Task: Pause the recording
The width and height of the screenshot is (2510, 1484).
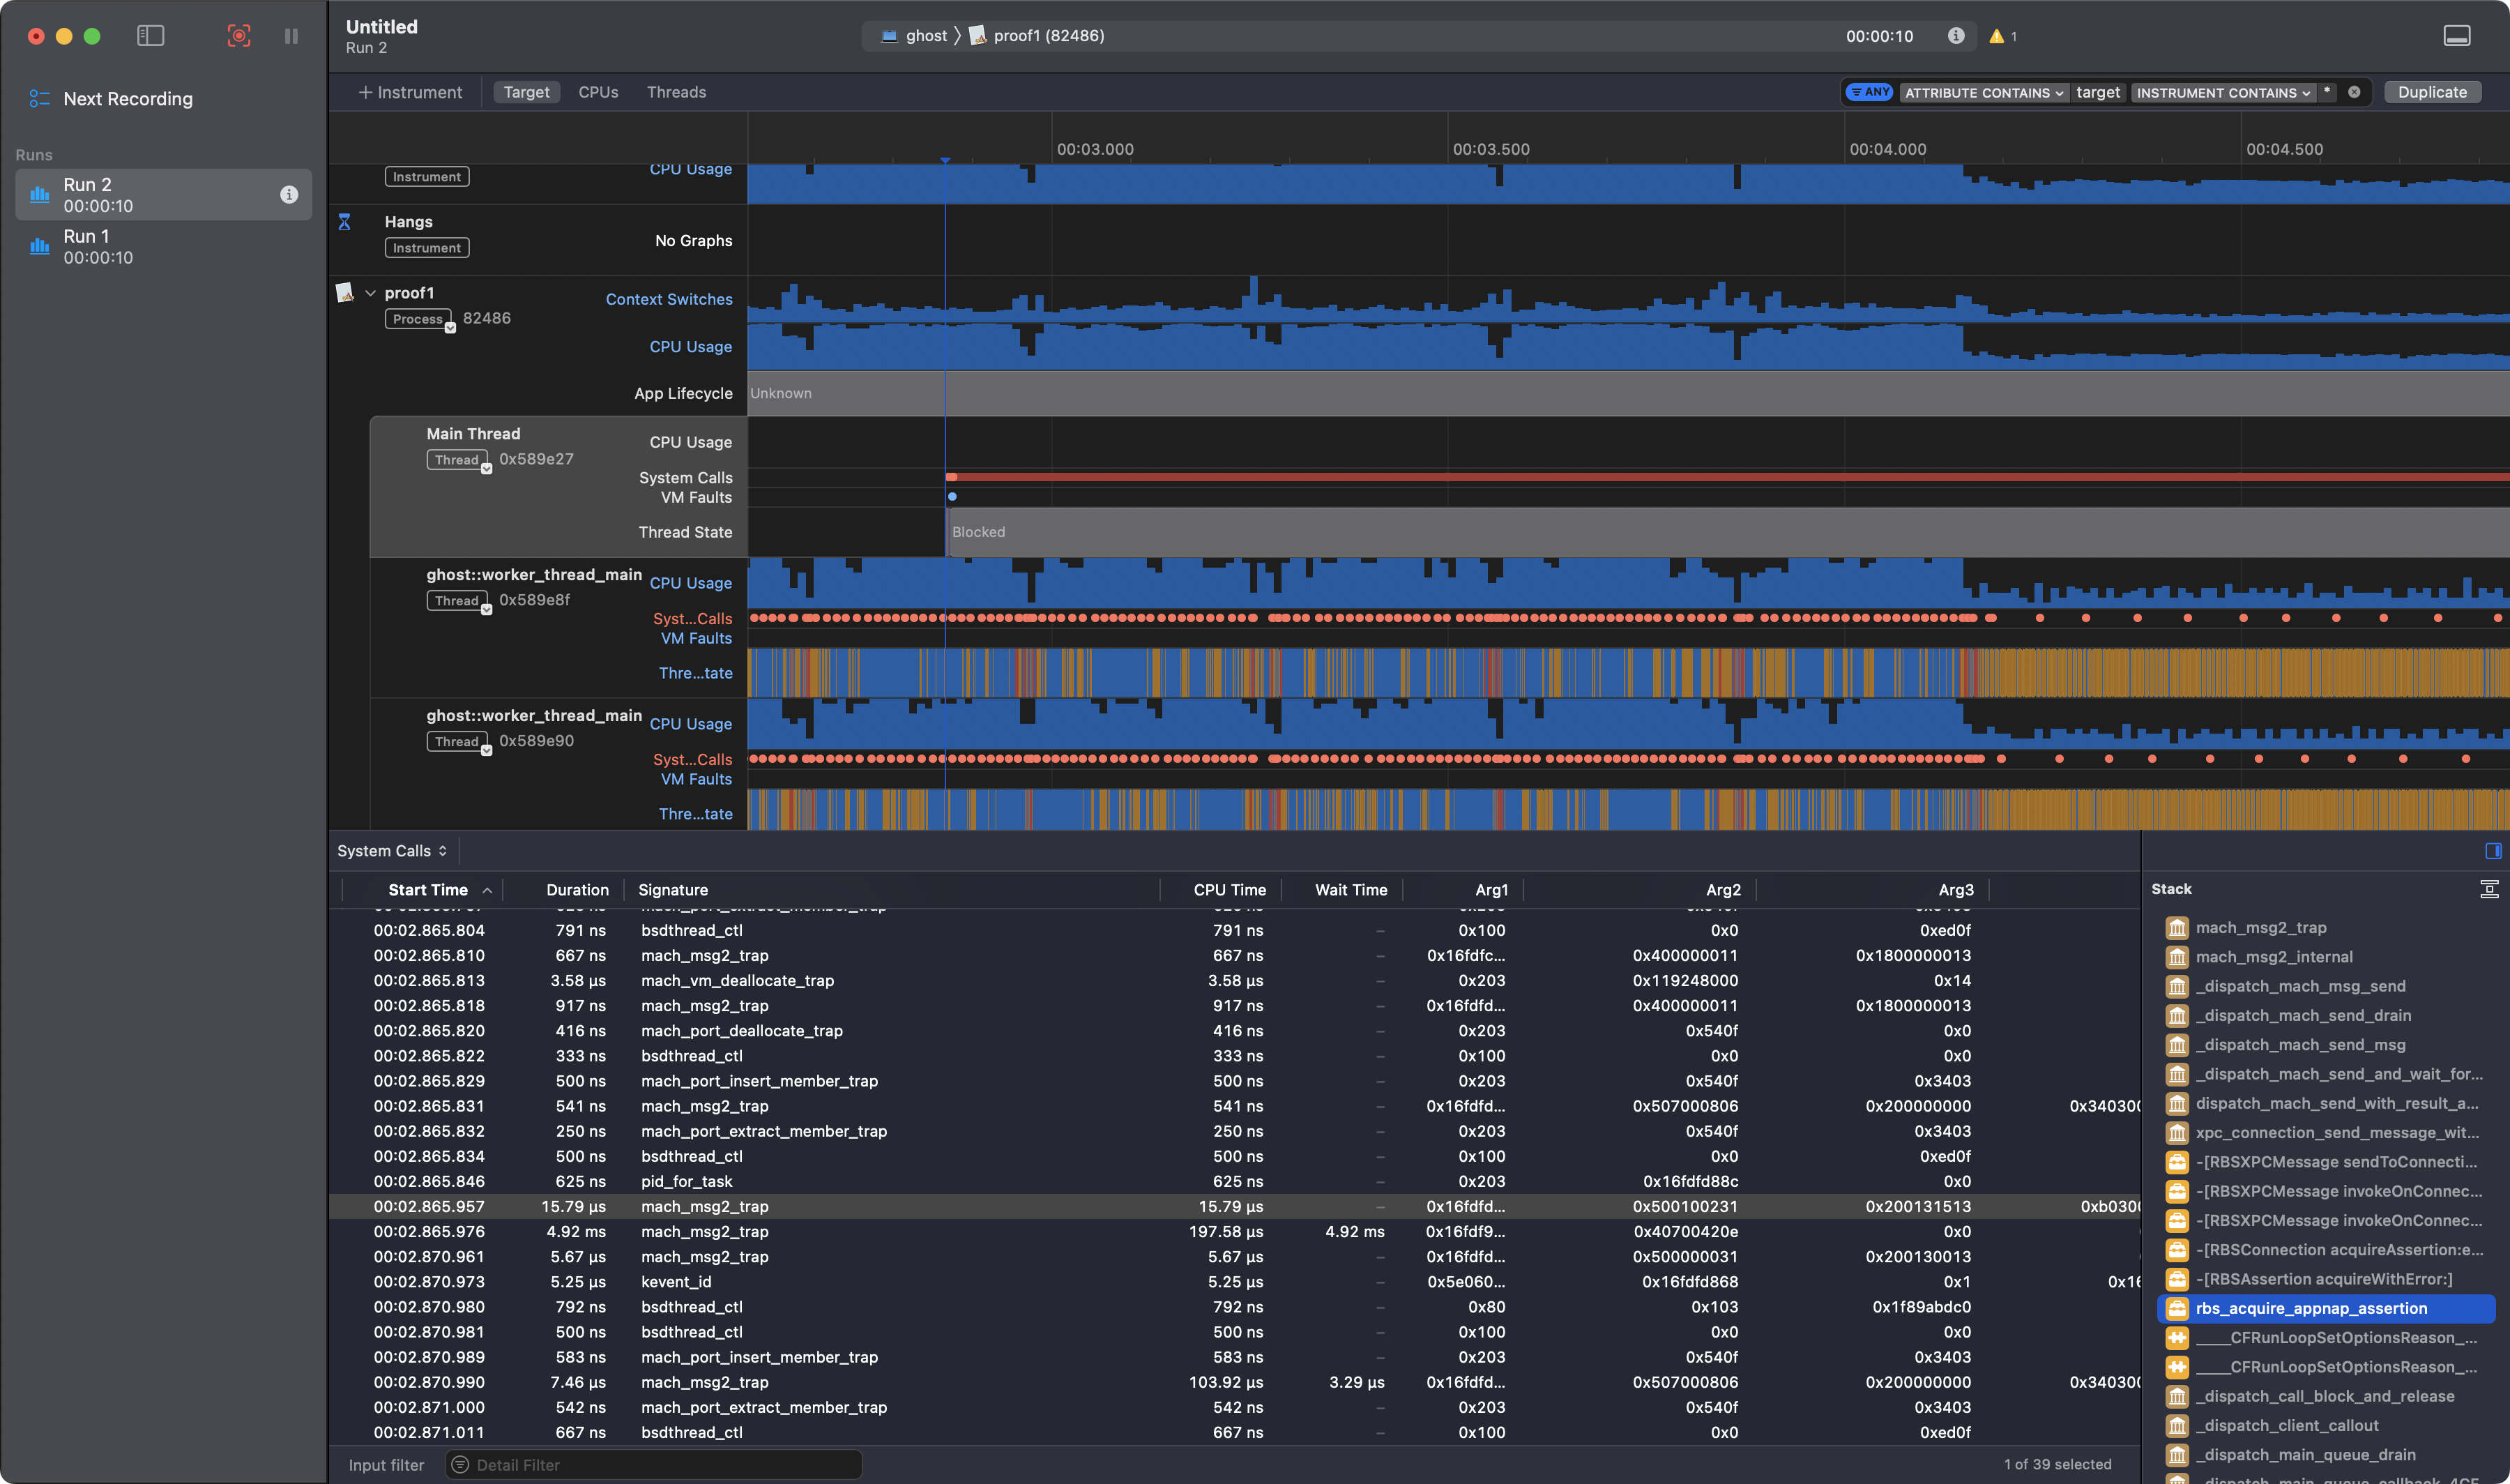Action: point(291,36)
